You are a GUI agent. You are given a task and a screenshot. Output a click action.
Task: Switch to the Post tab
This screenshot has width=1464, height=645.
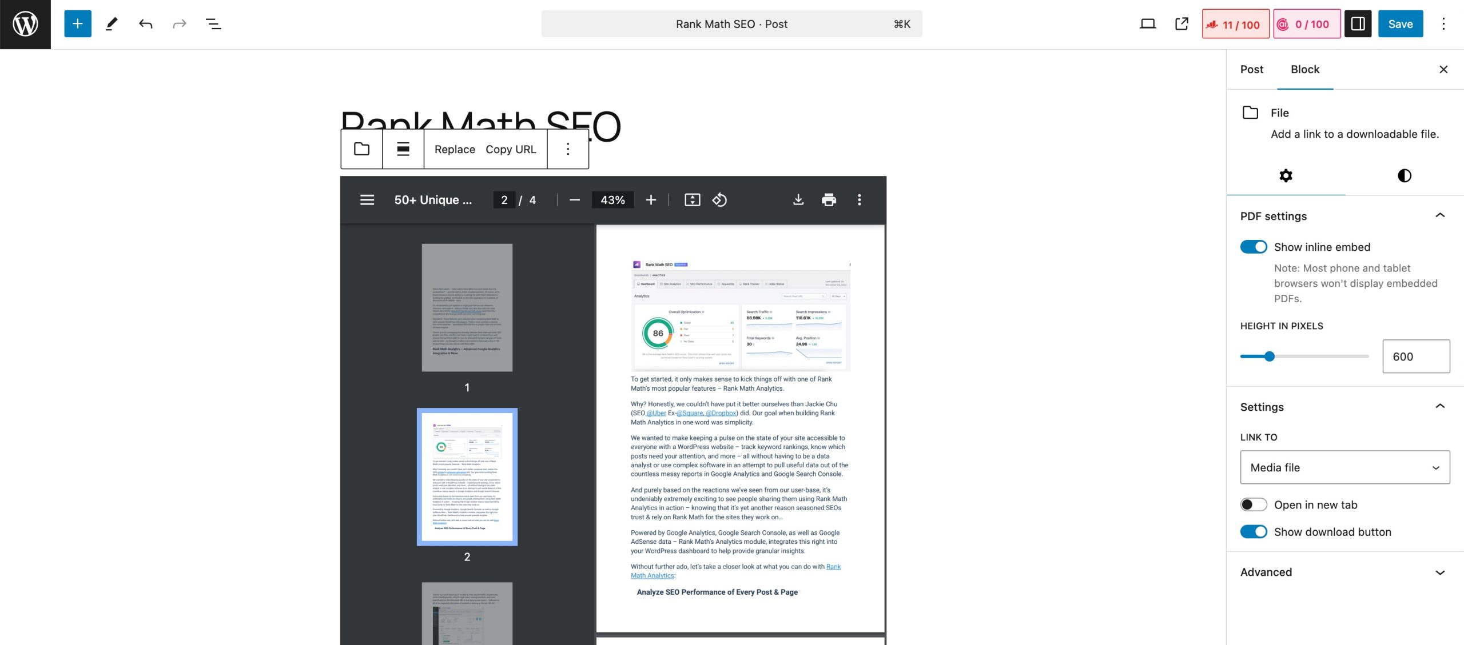click(x=1252, y=69)
